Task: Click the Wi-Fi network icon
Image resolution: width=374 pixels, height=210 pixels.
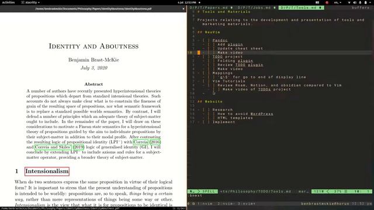Action: point(349,2)
